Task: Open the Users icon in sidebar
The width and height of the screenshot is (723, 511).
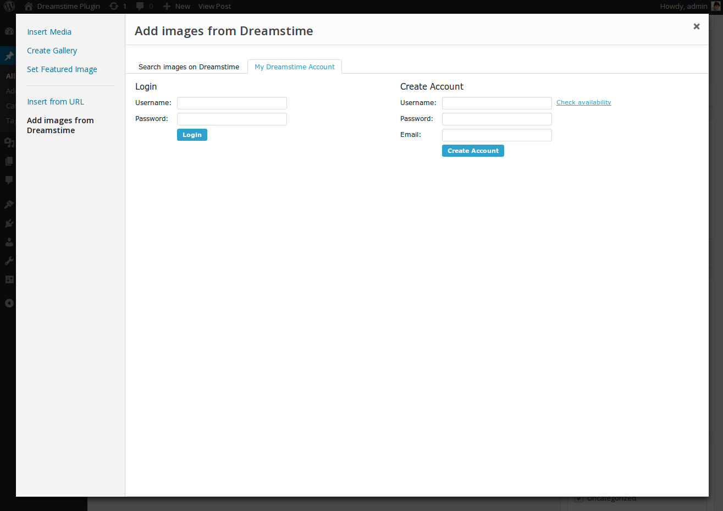Action: coord(9,242)
